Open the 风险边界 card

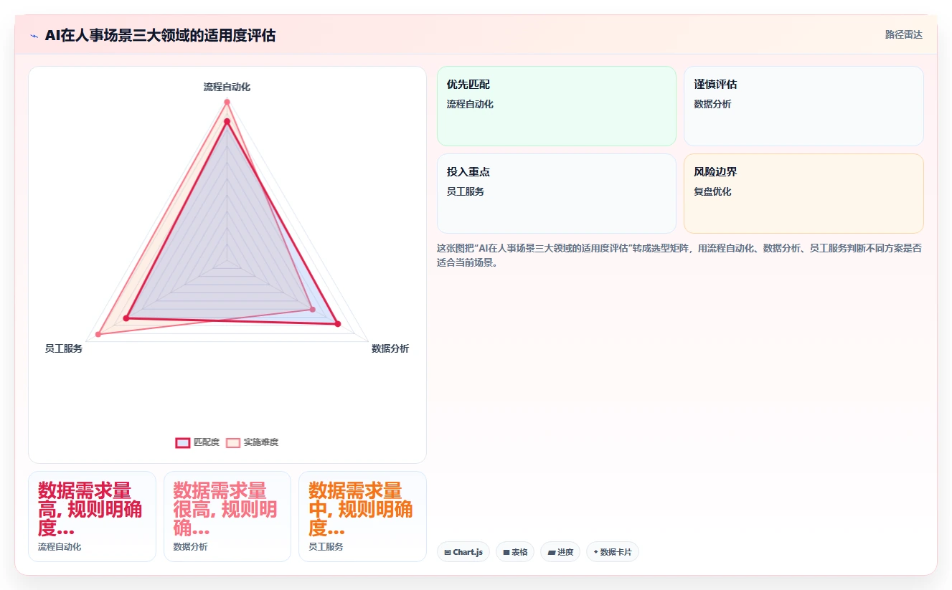tap(803, 194)
